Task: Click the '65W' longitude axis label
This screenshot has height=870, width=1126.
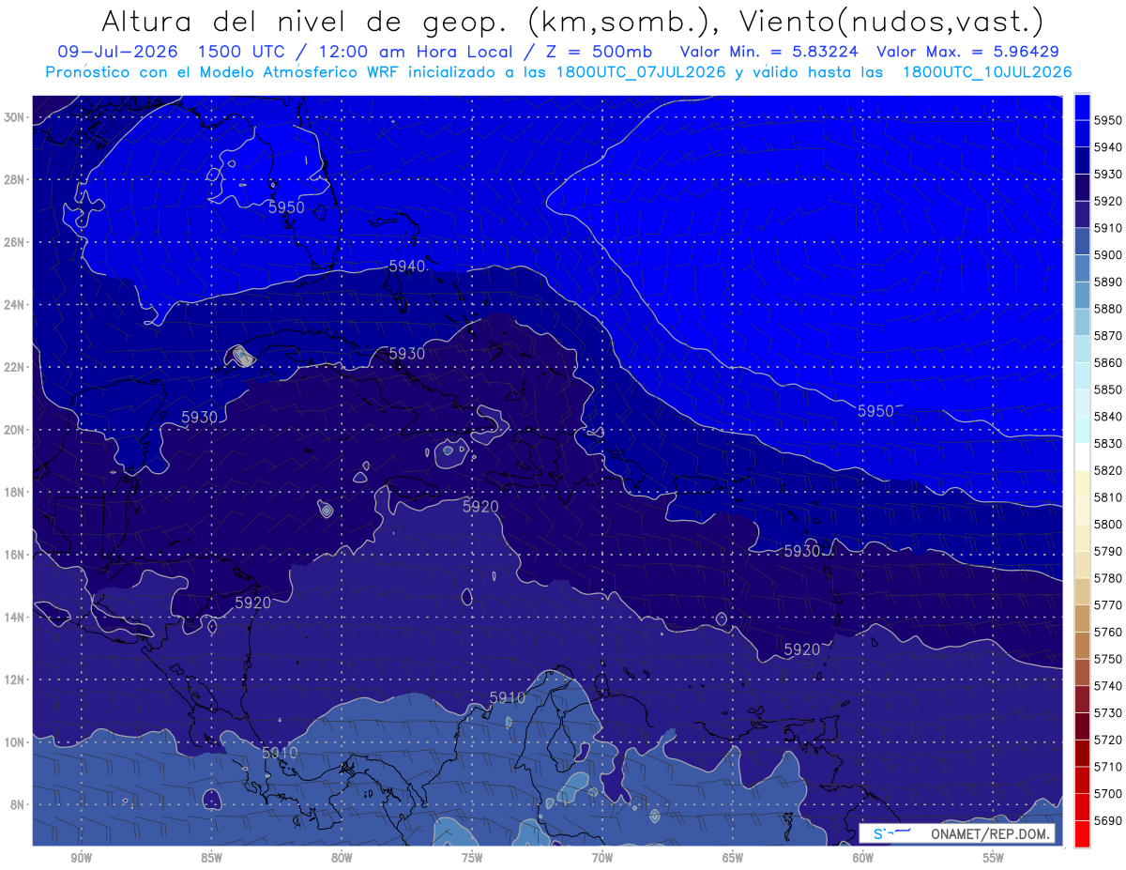Action: (x=733, y=859)
